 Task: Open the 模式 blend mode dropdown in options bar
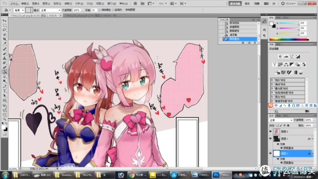coord(51,10)
